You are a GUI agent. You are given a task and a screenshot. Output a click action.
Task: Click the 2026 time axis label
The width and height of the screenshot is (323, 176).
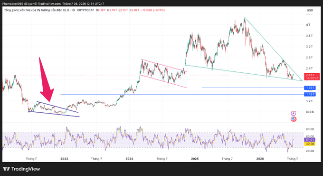tap(260, 159)
